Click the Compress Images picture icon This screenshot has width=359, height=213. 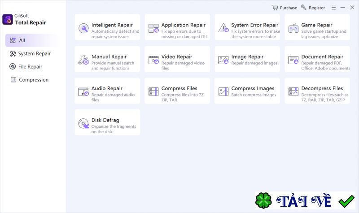[x=223, y=91]
